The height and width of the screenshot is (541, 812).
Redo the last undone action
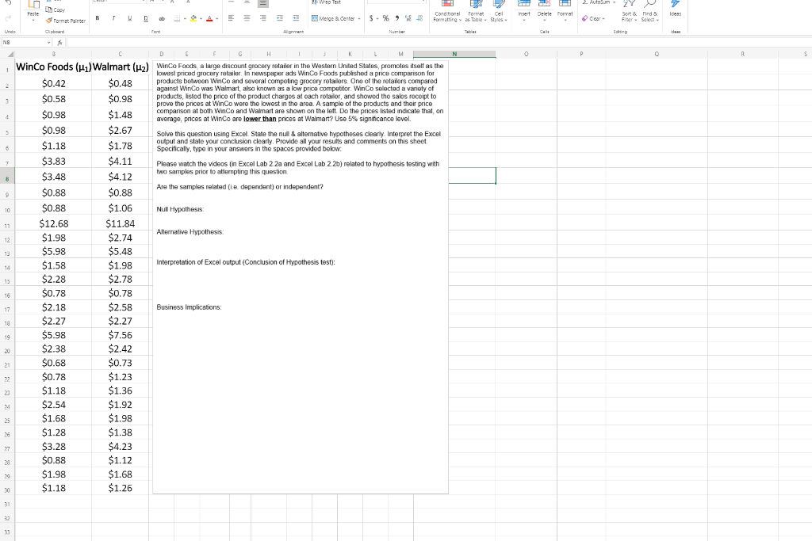8,19
